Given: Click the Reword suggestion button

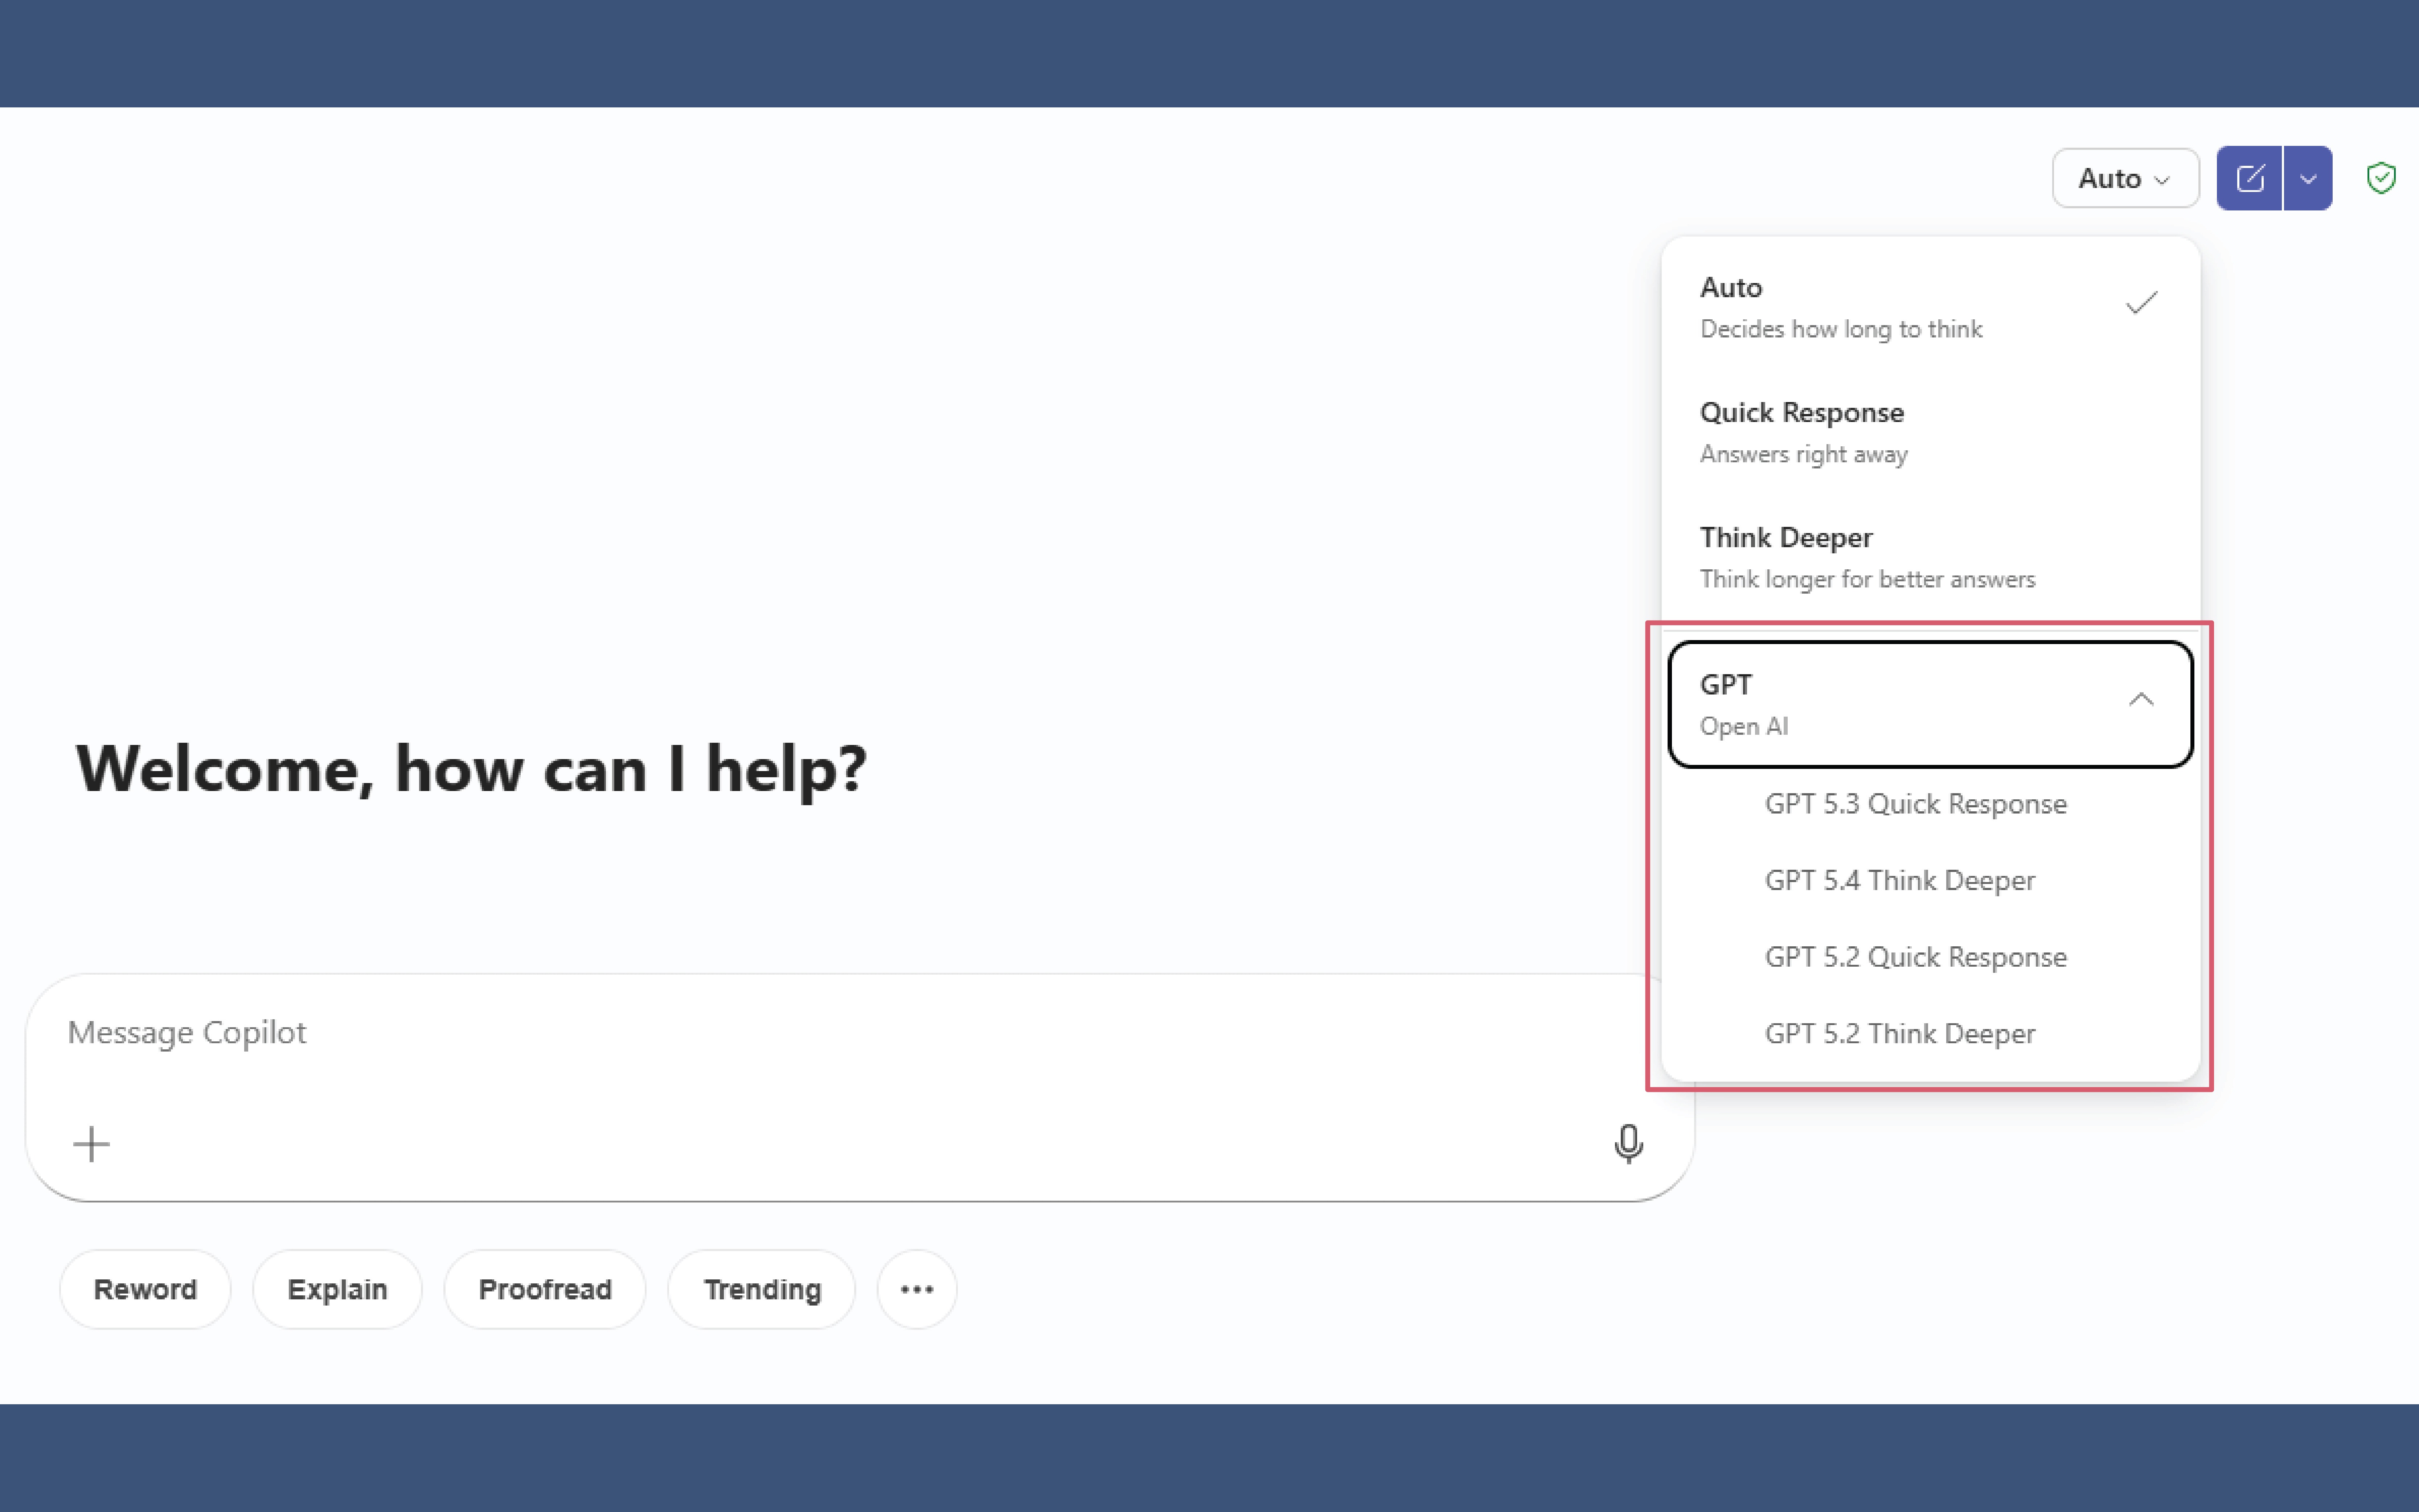Looking at the screenshot, I should pos(145,1289).
